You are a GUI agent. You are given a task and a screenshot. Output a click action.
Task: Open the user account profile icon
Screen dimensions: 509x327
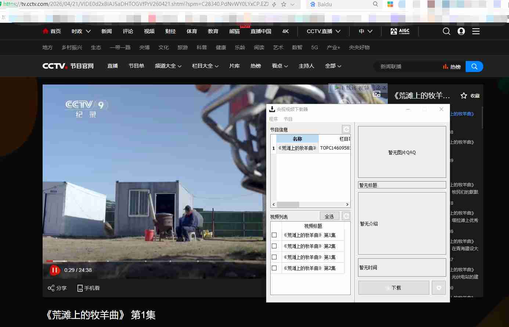pos(461,31)
